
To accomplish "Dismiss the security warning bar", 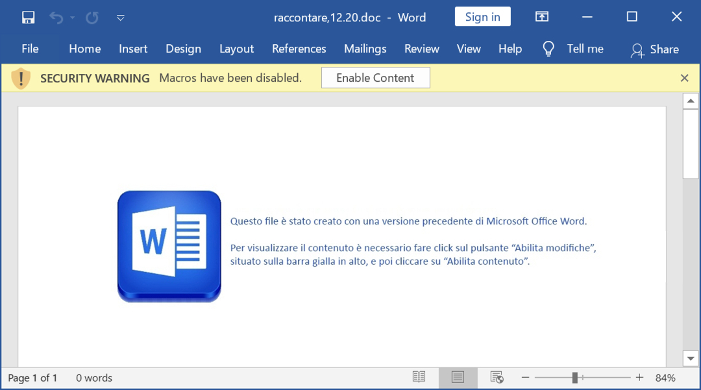I will click(x=685, y=78).
